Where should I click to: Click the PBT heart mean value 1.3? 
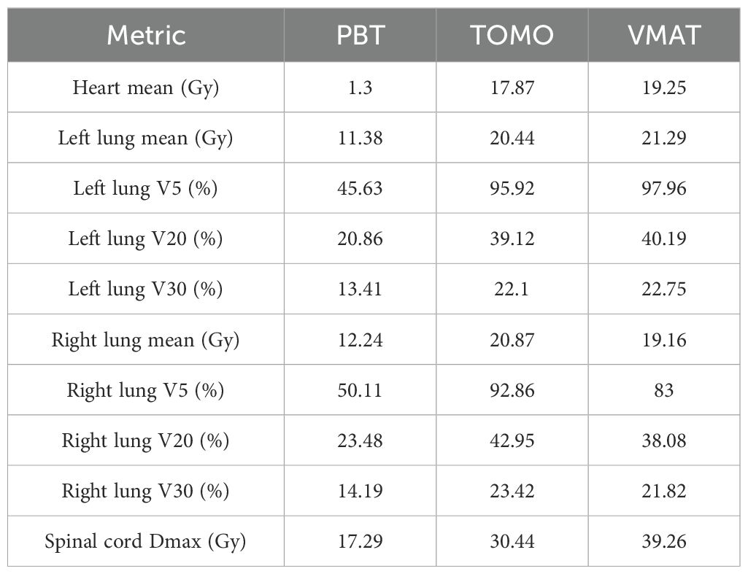360,88
